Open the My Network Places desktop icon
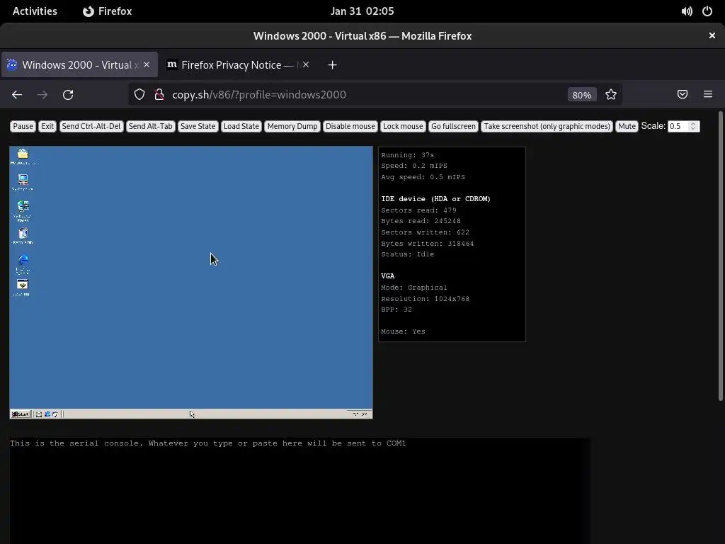 coord(23,210)
